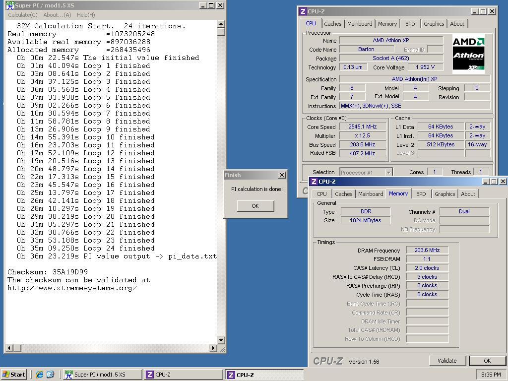Click the DRAM Frequency value 203.6 MHz
Viewport: 508px width, 381px height.
click(427, 250)
